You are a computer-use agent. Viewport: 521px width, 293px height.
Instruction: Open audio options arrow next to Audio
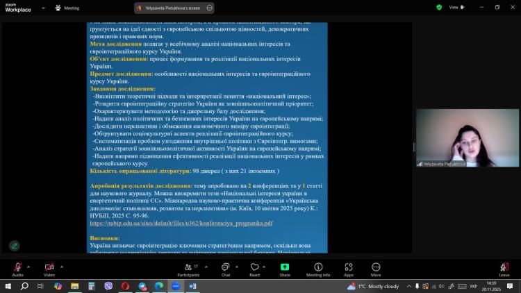(x=28, y=267)
